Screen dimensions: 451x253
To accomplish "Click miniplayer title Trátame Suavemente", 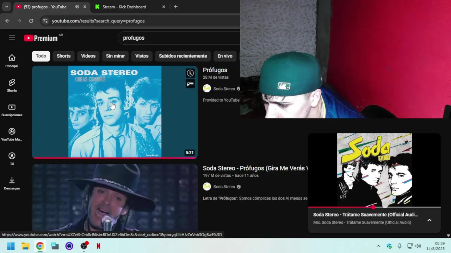I will (365, 214).
